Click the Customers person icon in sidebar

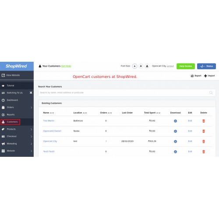pos(3,122)
